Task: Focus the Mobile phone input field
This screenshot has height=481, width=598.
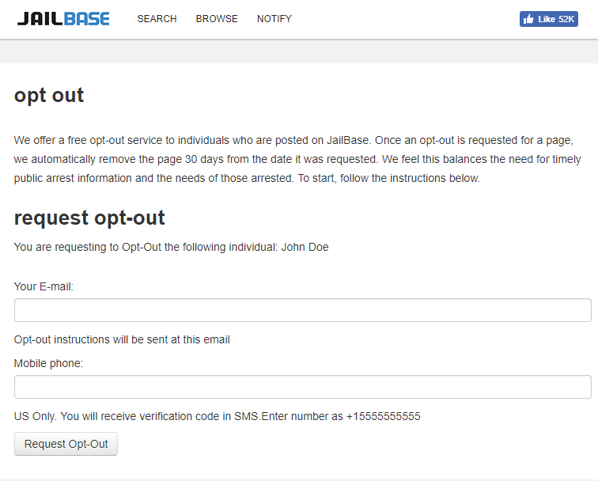Action: [x=303, y=387]
